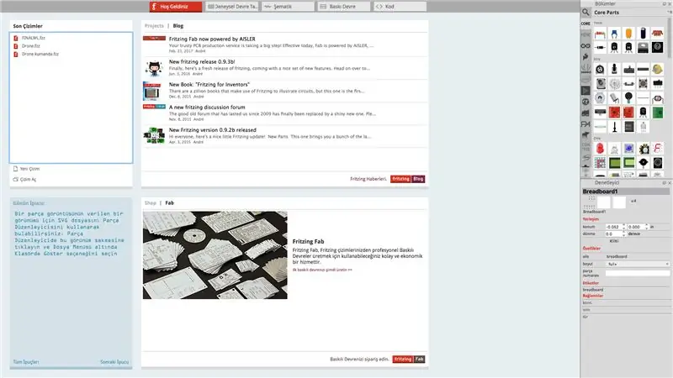673x378 pixels.
Task: Pick the diode part
Action: pos(600,47)
